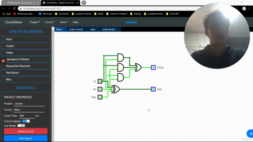Open the Documents bookmark folder

point(62,14)
